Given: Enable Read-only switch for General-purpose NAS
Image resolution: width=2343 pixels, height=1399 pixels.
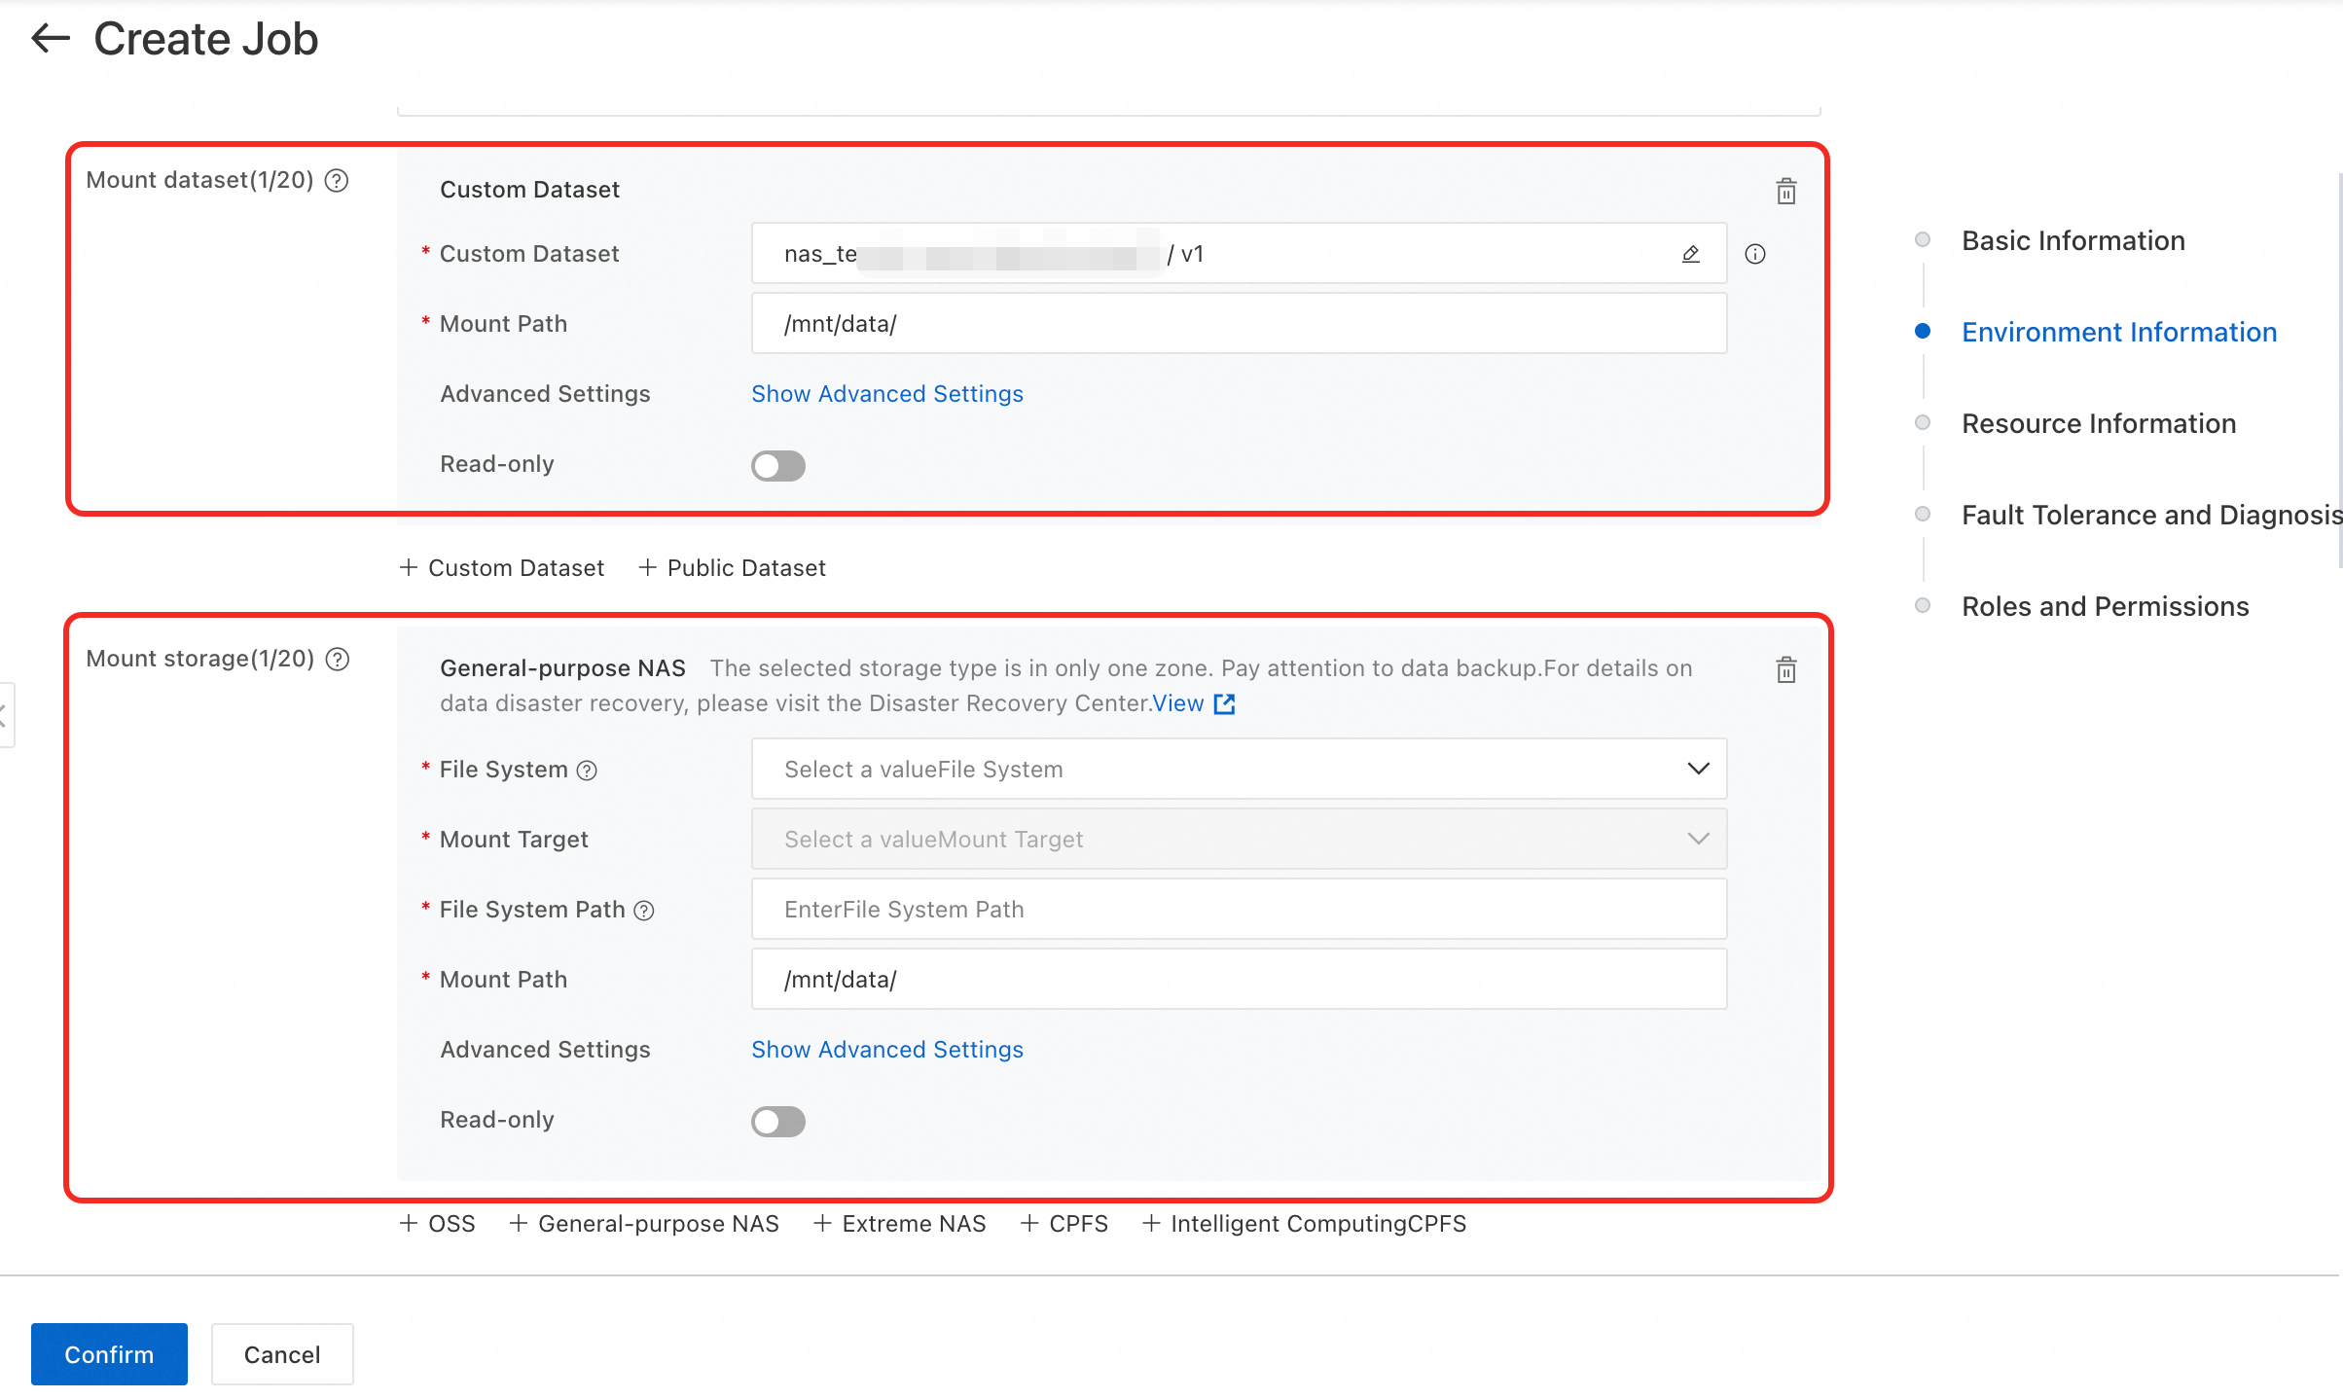Looking at the screenshot, I should click(777, 1122).
